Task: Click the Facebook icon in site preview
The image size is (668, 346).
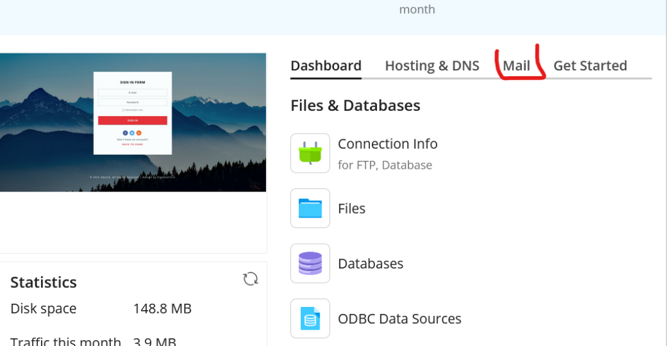Action: point(125,132)
